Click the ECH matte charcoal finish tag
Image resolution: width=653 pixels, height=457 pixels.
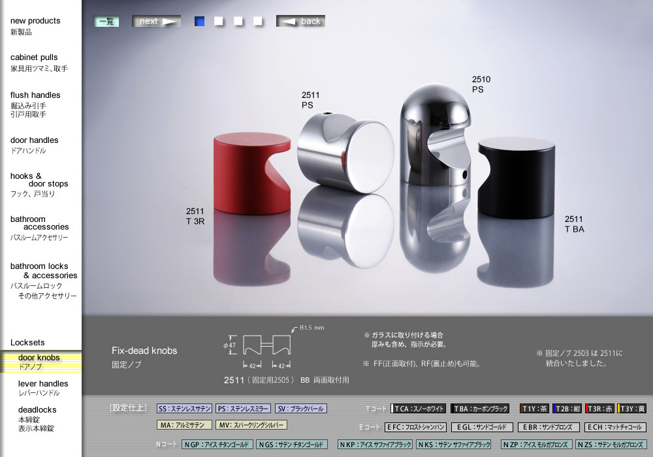coord(615,427)
